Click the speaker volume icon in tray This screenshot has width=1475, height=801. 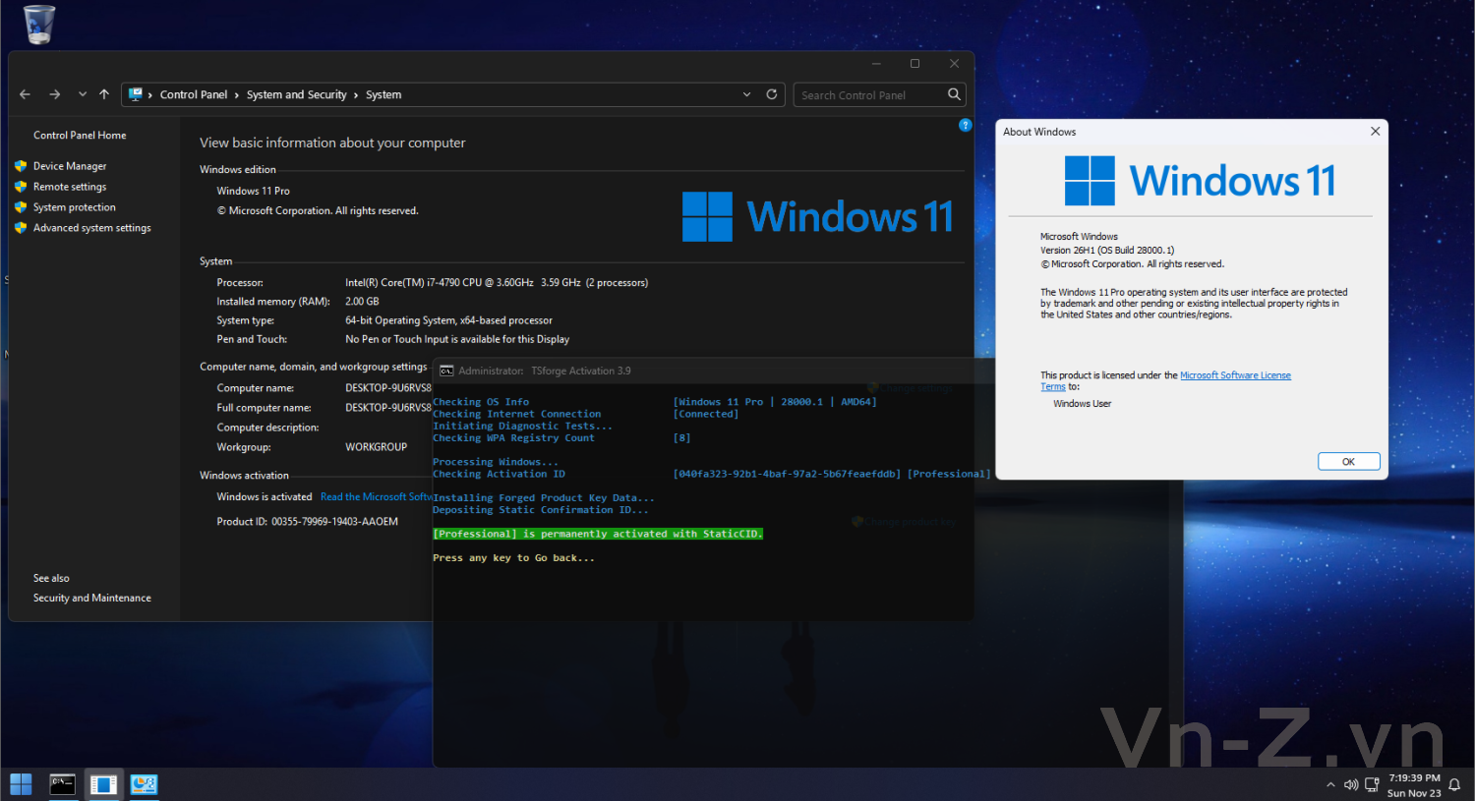(x=1351, y=785)
